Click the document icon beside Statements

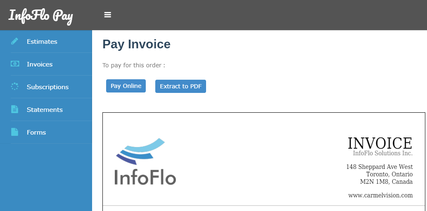click(14, 109)
